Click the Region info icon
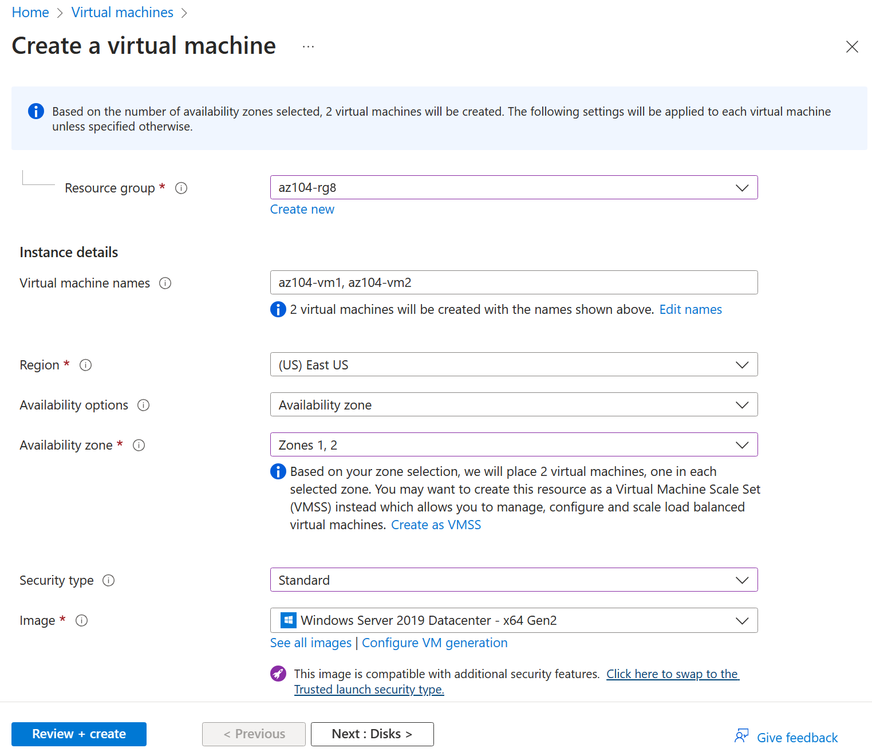This screenshot has height=756, width=872. pyautogui.click(x=86, y=365)
